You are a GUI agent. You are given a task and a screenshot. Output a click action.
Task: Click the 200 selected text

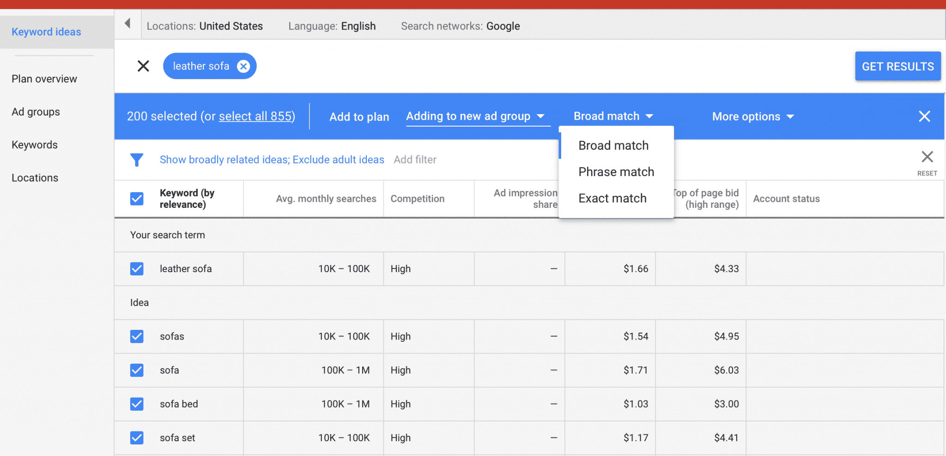(162, 116)
